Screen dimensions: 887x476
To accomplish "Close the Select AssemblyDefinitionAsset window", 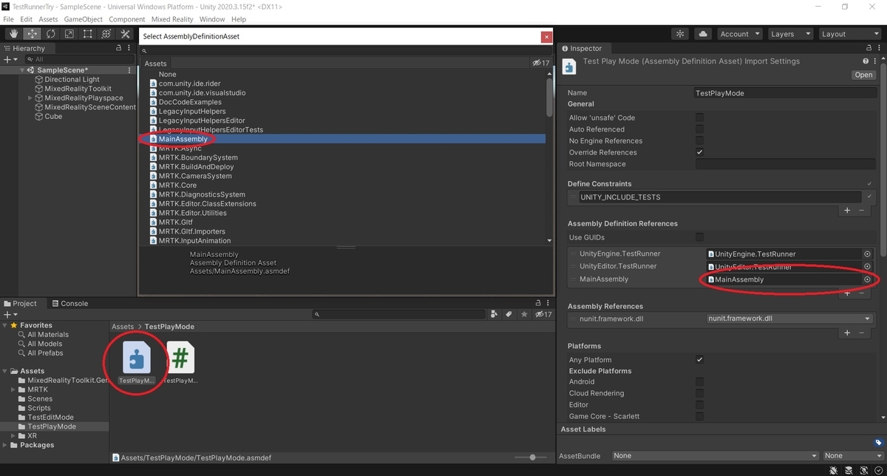I will click(546, 36).
